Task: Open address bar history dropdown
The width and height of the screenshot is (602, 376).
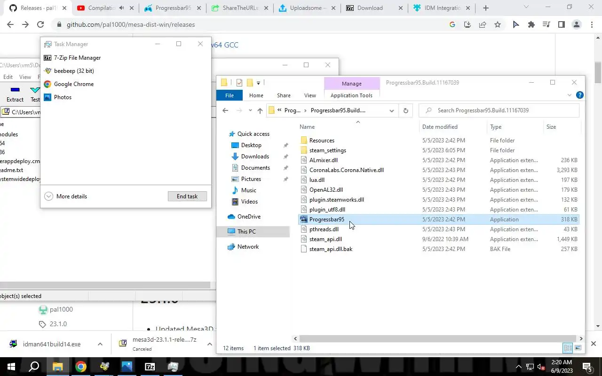Action: pos(391,110)
